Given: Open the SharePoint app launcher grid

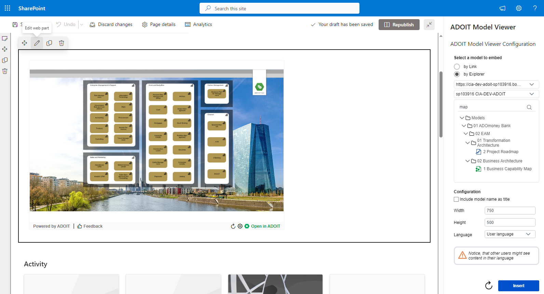Looking at the screenshot, I should tap(8, 8).
